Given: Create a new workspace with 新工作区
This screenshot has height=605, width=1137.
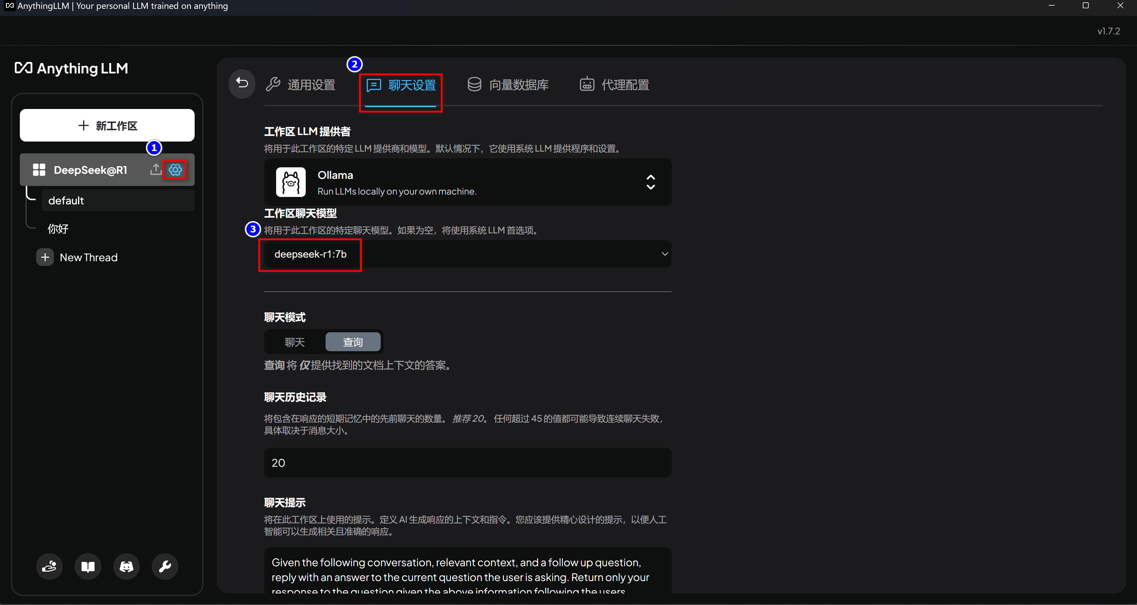Looking at the screenshot, I should 107,125.
